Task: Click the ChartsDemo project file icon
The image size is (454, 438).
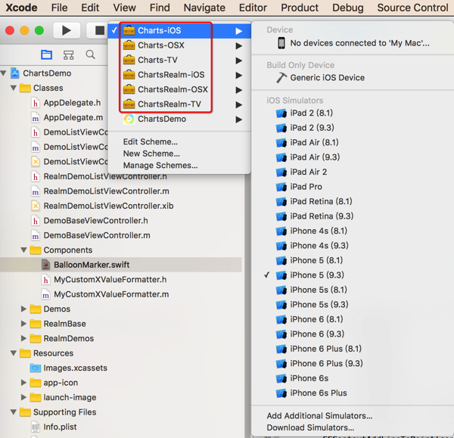Action: [15, 73]
